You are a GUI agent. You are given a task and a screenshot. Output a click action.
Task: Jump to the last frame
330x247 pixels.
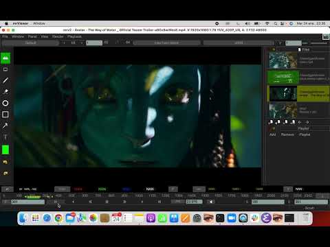pos(159,202)
